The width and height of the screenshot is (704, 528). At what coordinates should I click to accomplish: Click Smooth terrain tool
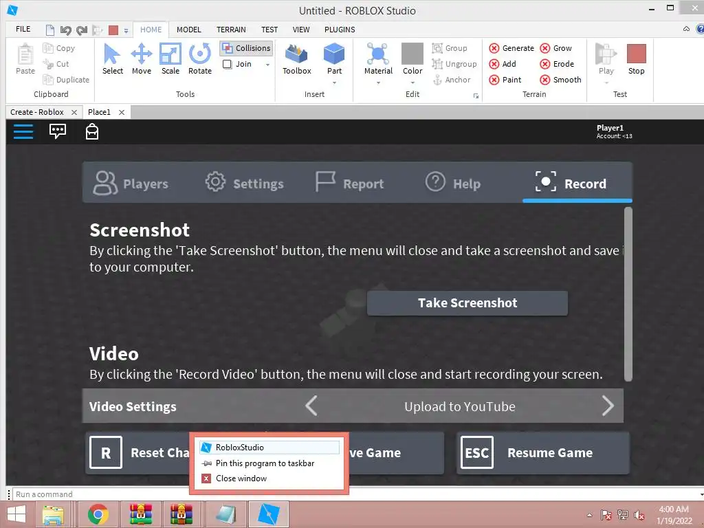point(561,80)
